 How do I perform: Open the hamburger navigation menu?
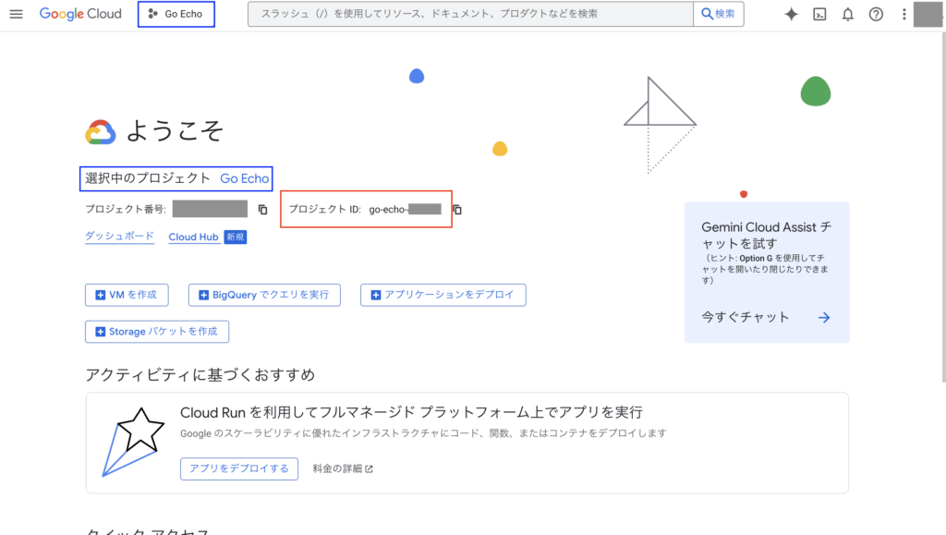point(16,15)
